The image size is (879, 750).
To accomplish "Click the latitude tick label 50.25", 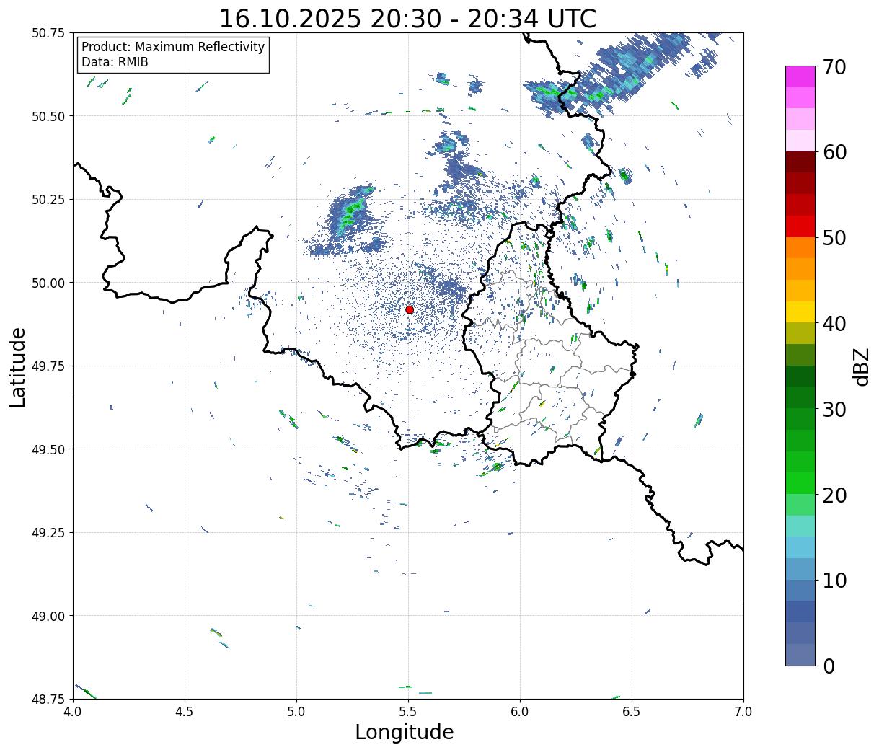I will coord(48,200).
